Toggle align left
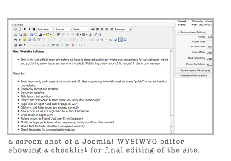 (x=107, y=30)
